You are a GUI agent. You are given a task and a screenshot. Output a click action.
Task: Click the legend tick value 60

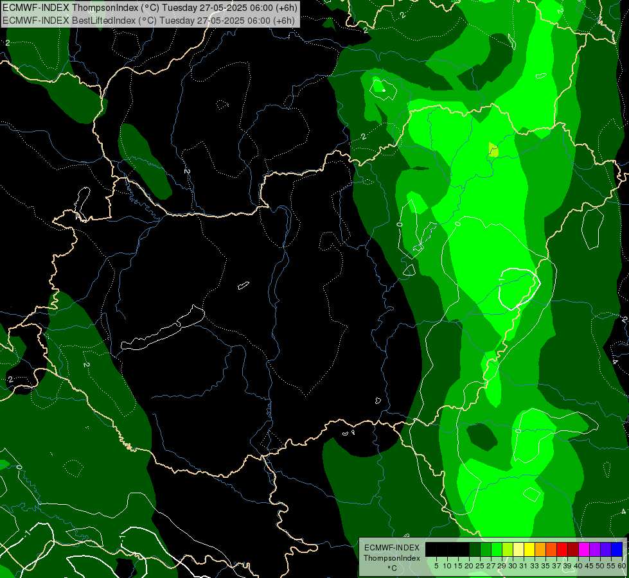[x=621, y=566]
